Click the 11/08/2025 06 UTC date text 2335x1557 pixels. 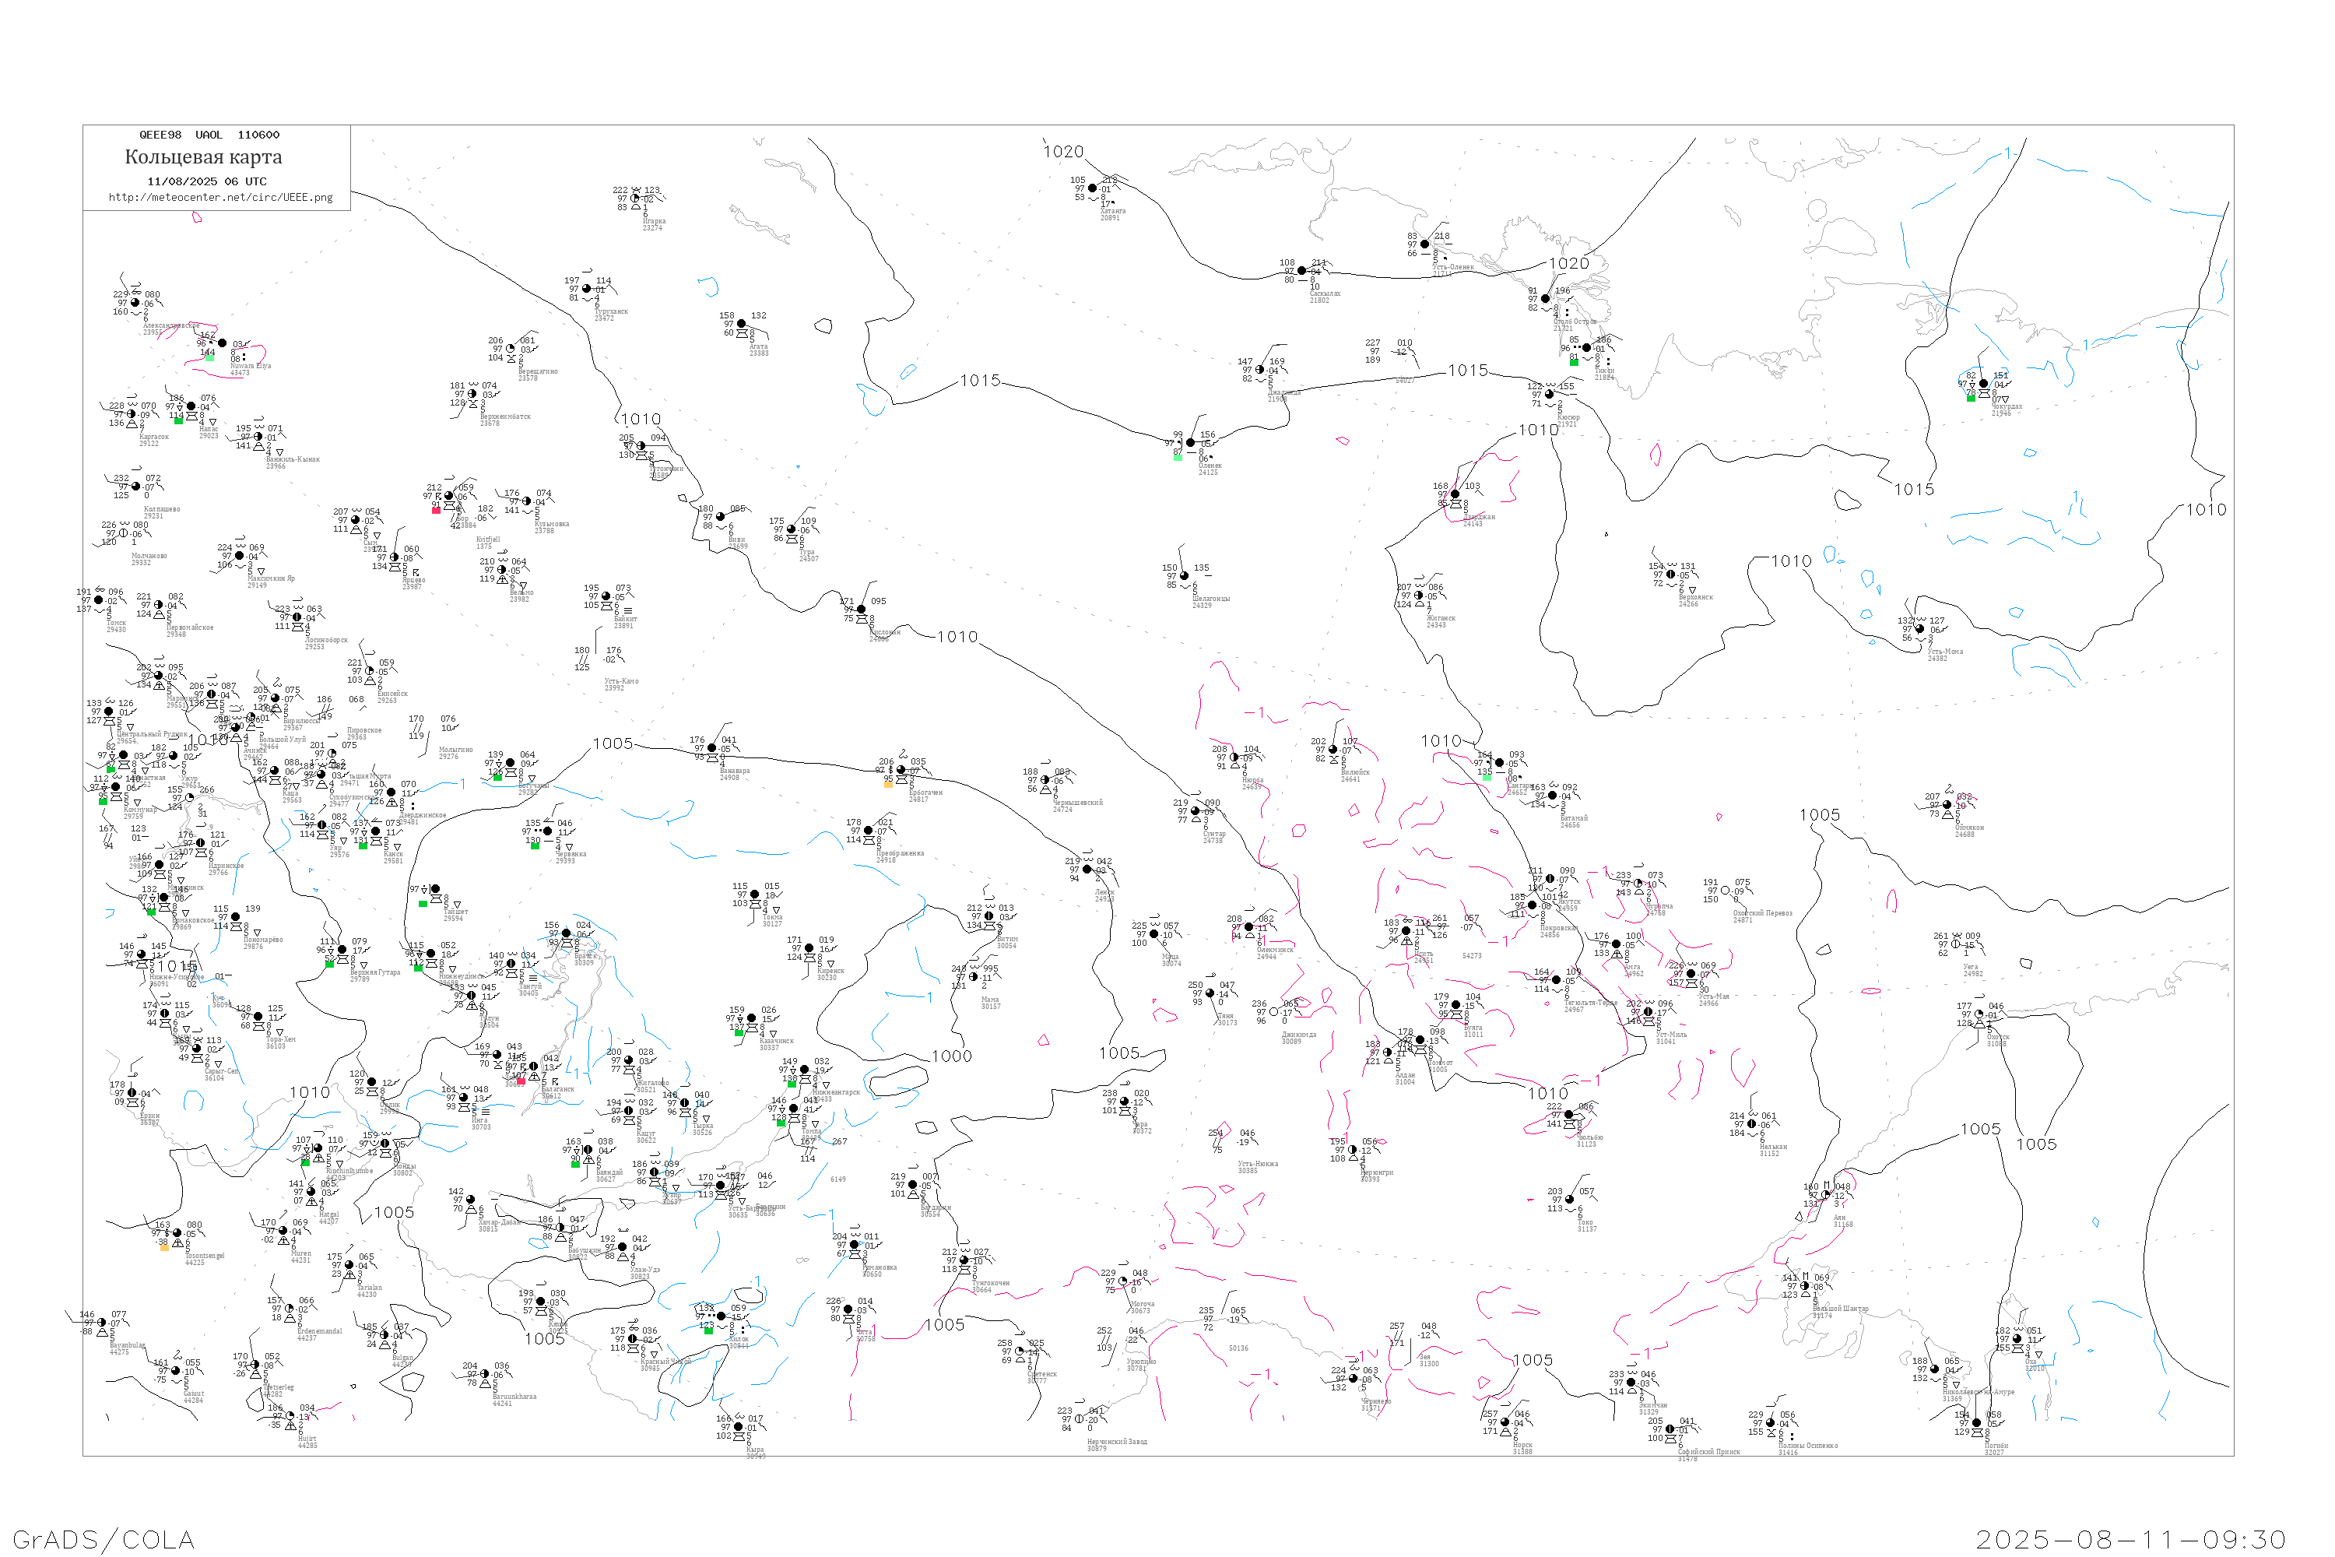pos(206,181)
